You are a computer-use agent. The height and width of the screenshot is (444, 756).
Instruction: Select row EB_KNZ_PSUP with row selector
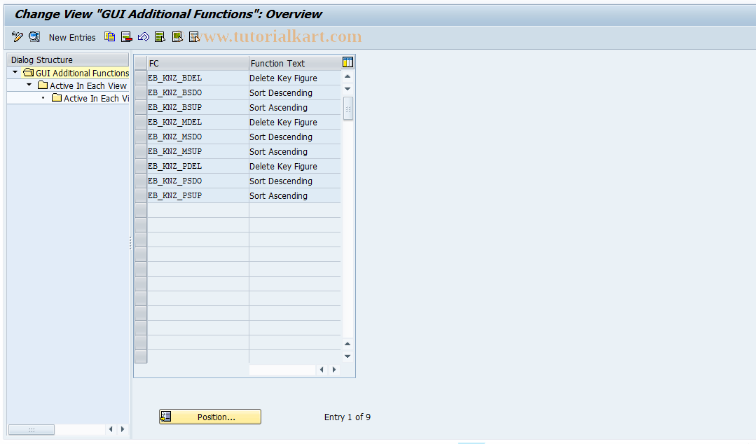(x=141, y=195)
